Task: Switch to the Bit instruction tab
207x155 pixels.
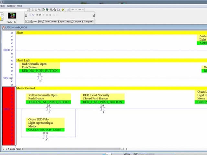Action: [40, 21]
